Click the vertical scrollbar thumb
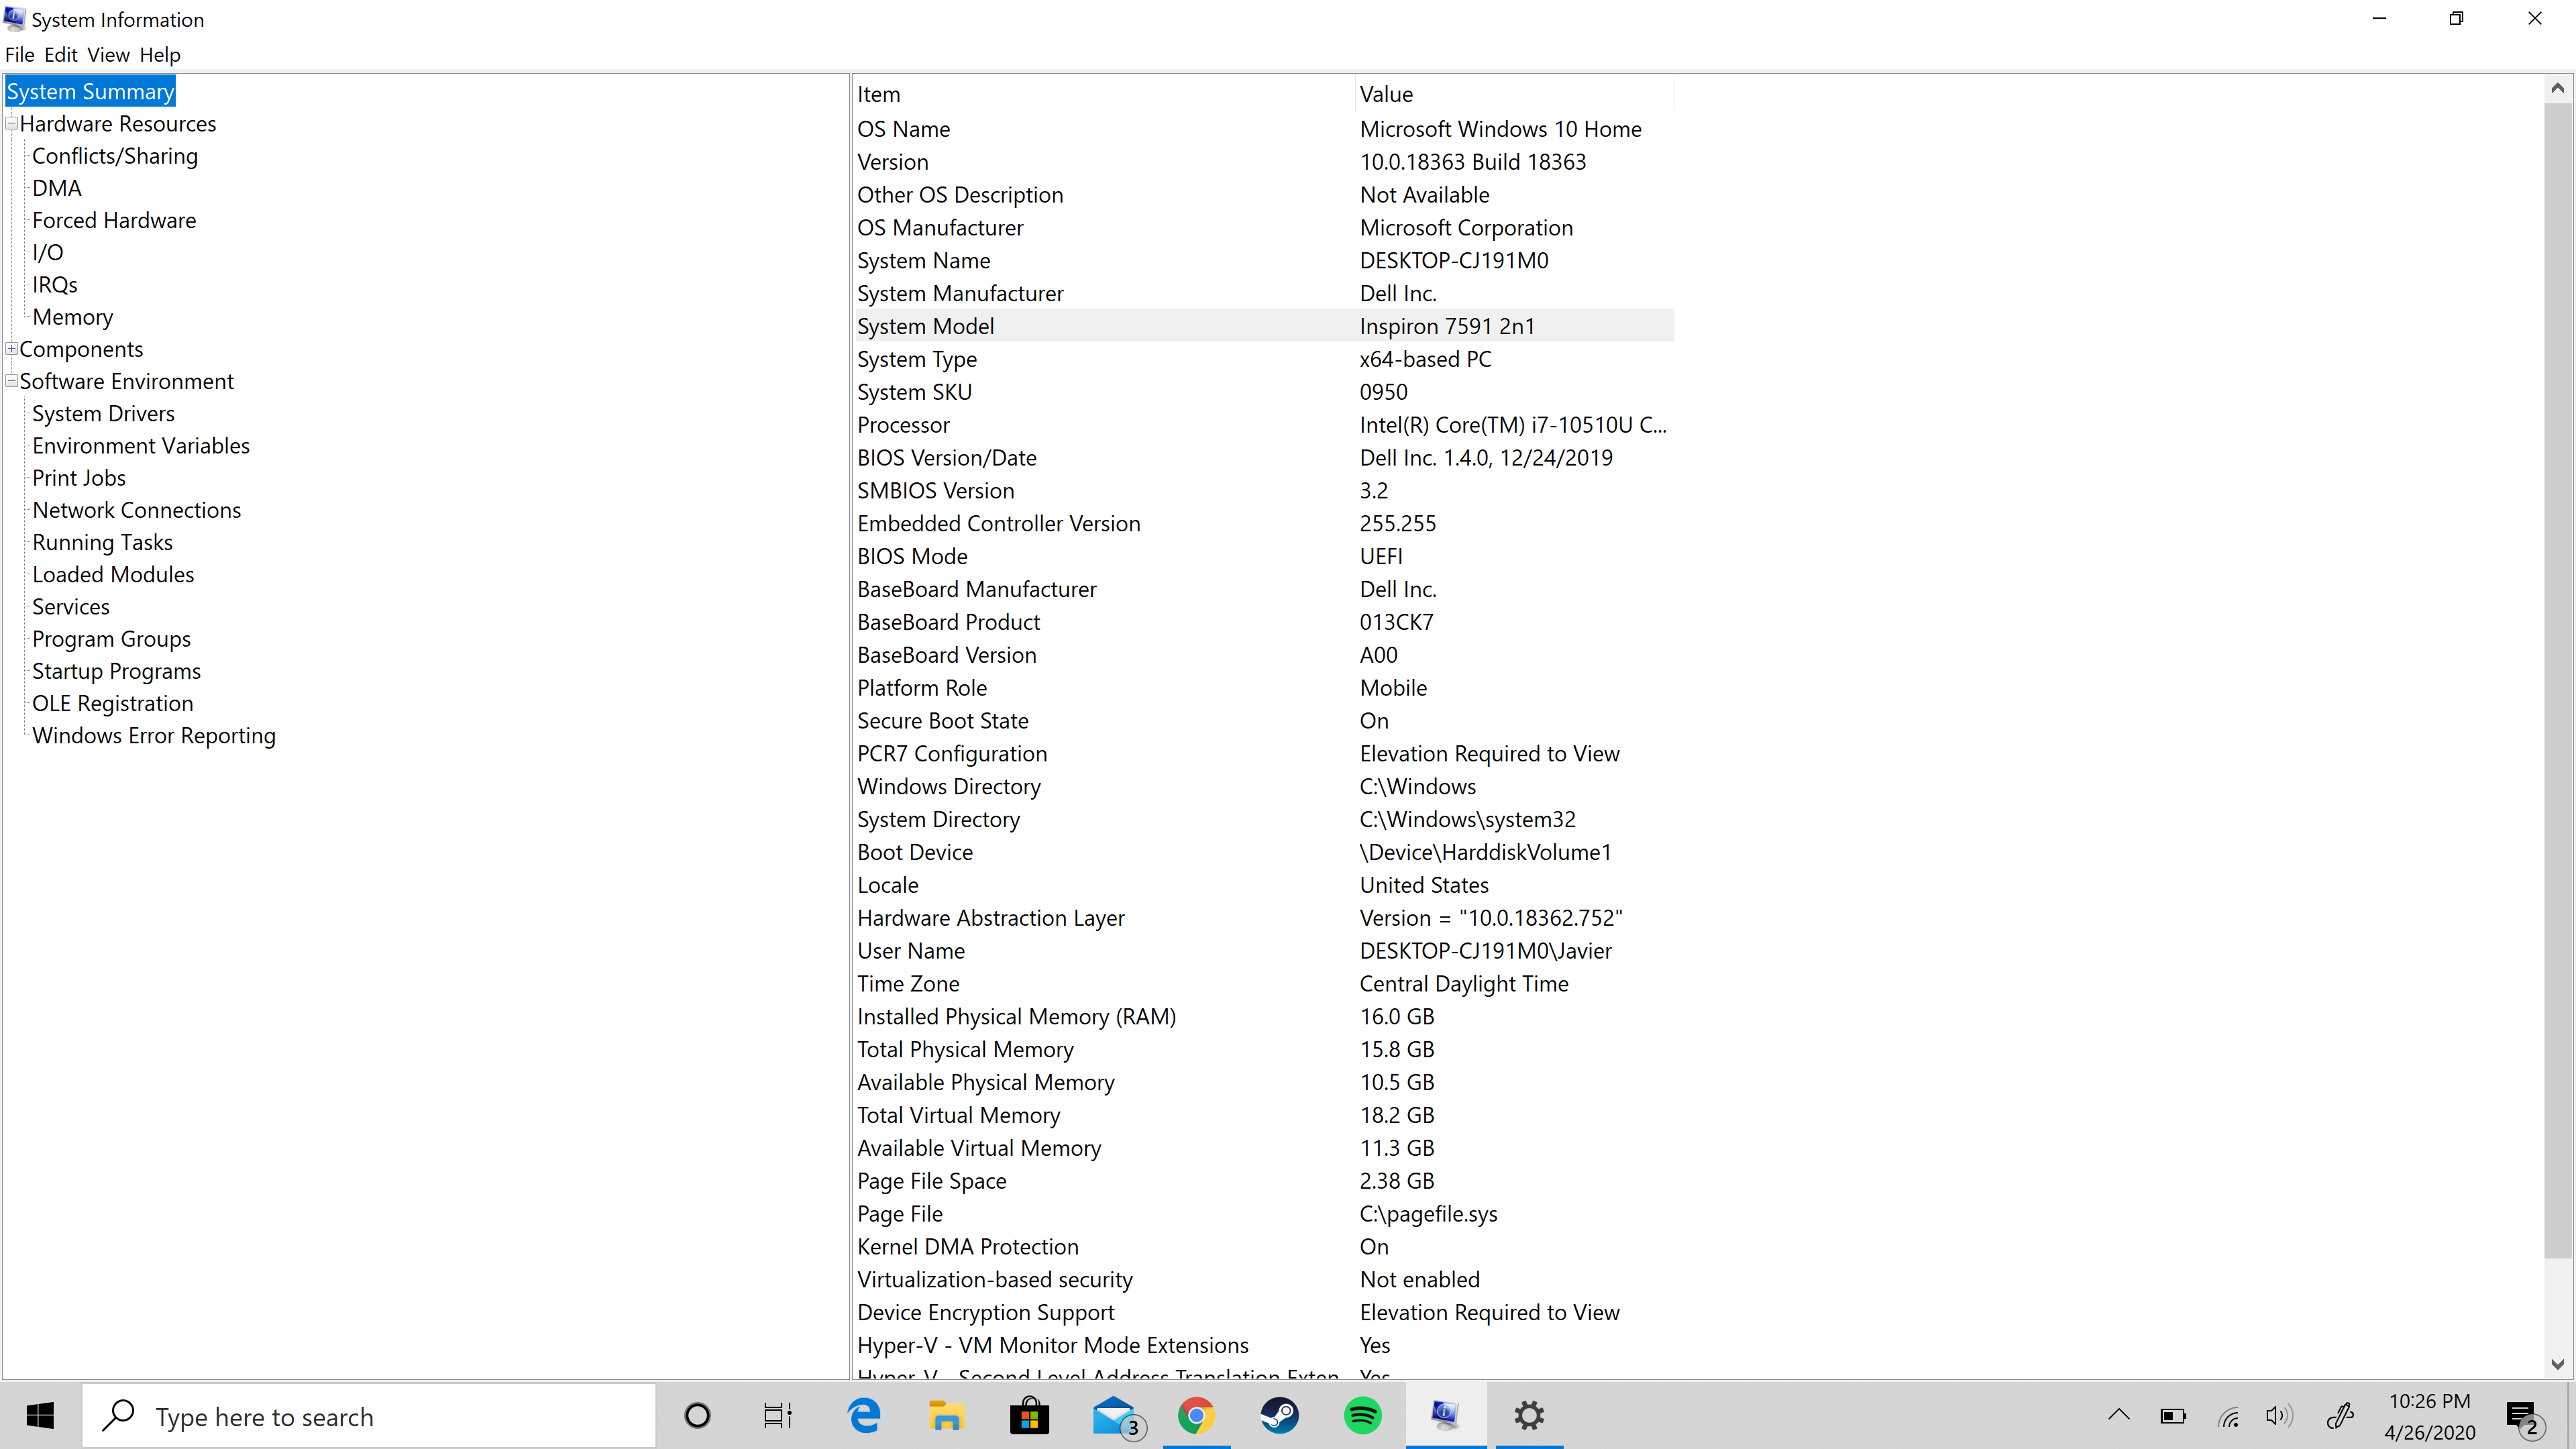The image size is (2576, 1449). point(2557,680)
